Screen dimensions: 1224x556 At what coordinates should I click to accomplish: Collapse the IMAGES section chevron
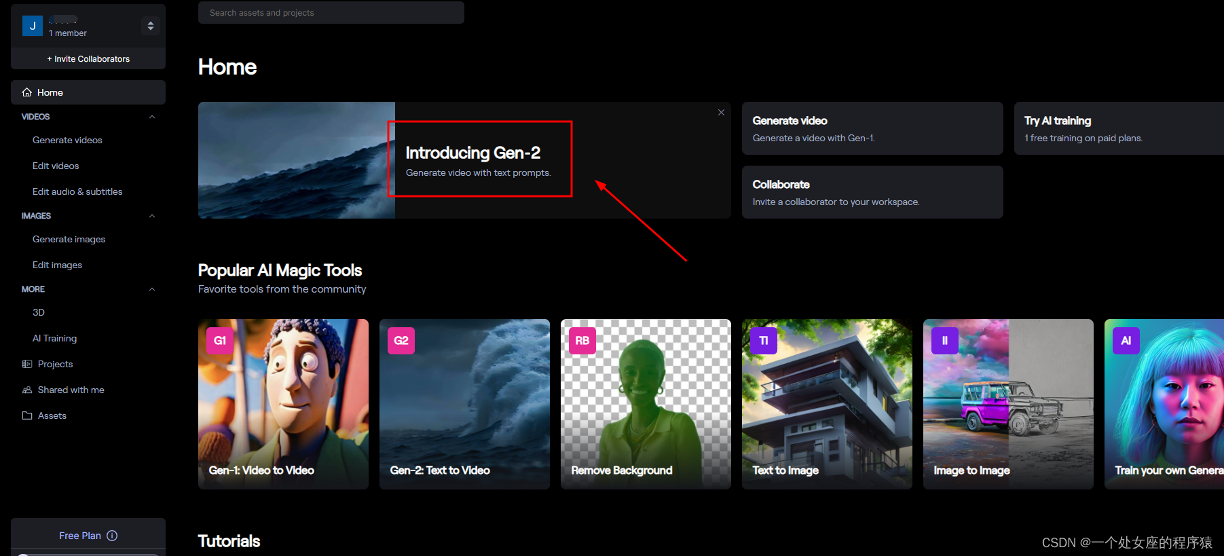coord(152,216)
